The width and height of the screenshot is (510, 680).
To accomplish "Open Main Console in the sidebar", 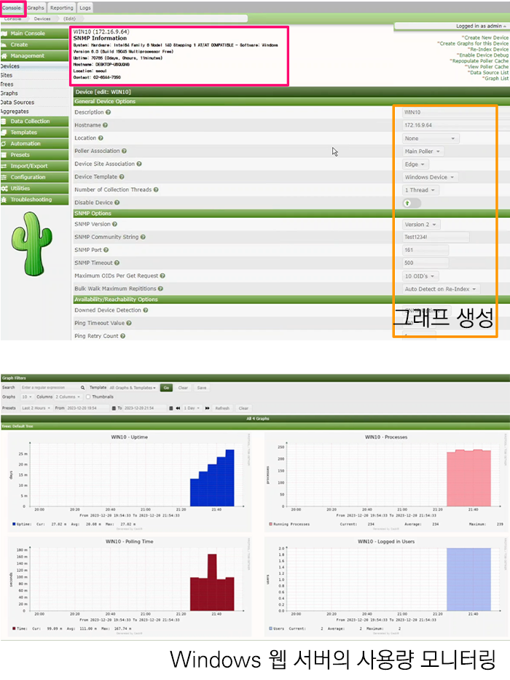I will click(35, 34).
